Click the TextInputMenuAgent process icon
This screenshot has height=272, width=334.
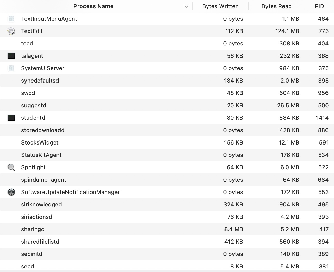[x=11, y=19]
